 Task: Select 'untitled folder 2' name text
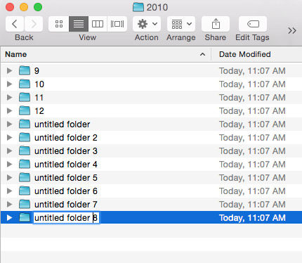pyautogui.click(x=66, y=138)
